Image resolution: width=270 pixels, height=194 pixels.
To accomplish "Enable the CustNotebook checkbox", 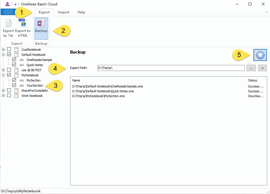I will tap(9, 49).
